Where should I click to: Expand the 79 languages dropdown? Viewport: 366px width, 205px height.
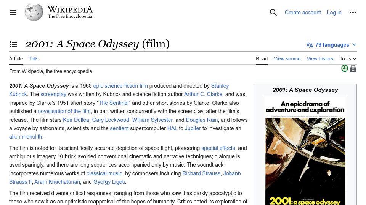(x=331, y=45)
